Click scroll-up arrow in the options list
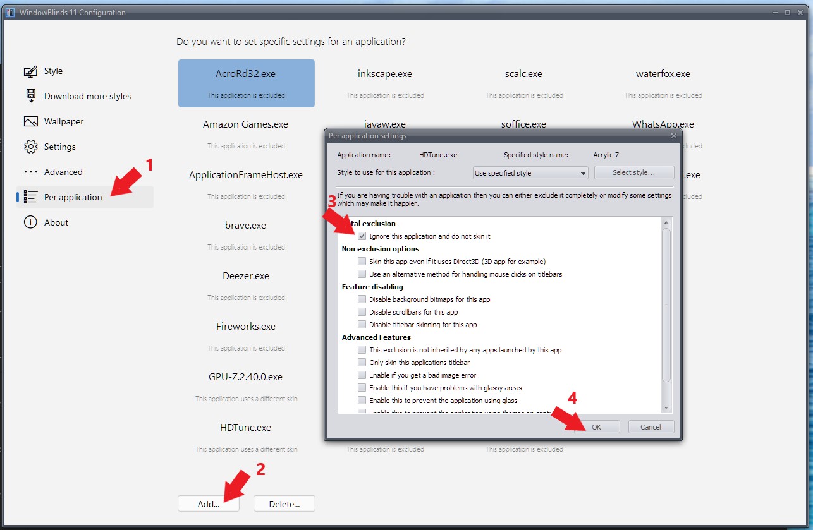Image resolution: width=813 pixels, height=530 pixels. pos(666,223)
